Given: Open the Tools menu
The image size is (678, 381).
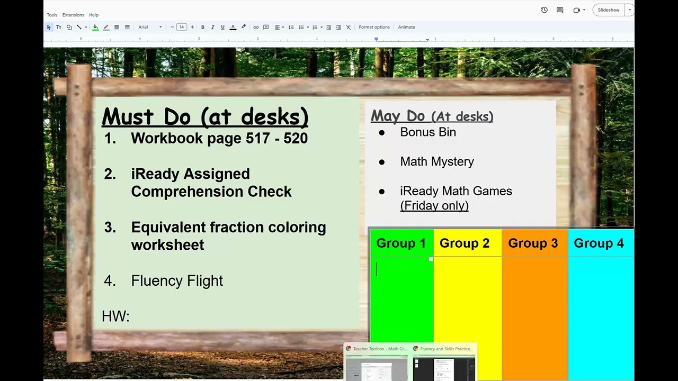Looking at the screenshot, I should point(52,15).
